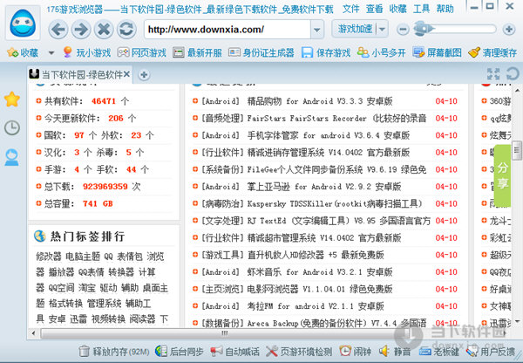Click the restore closed tab icon
The width and height of the screenshot is (523, 363).
tap(513, 74)
